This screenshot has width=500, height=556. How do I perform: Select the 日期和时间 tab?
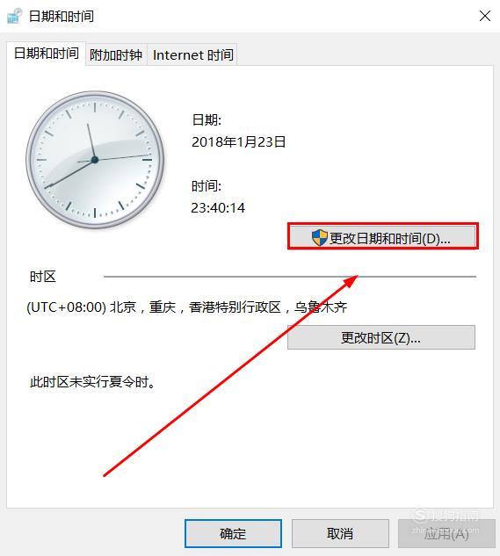[x=46, y=54]
